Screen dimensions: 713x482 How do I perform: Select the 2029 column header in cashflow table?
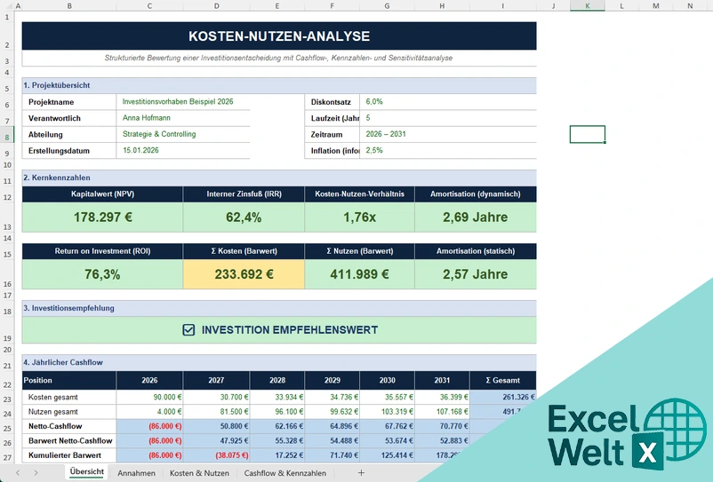tap(332, 380)
